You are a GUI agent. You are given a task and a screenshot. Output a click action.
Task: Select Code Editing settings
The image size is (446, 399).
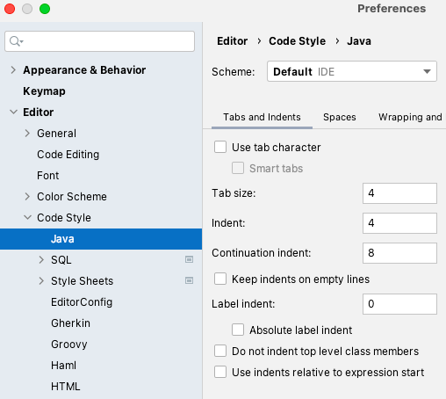point(68,155)
